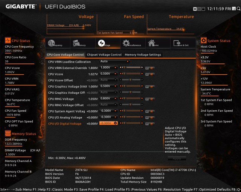Image resolution: width=241 pixels, height=192 pixels.
Task: Open the Memory section icon
Action: [76, 43]
